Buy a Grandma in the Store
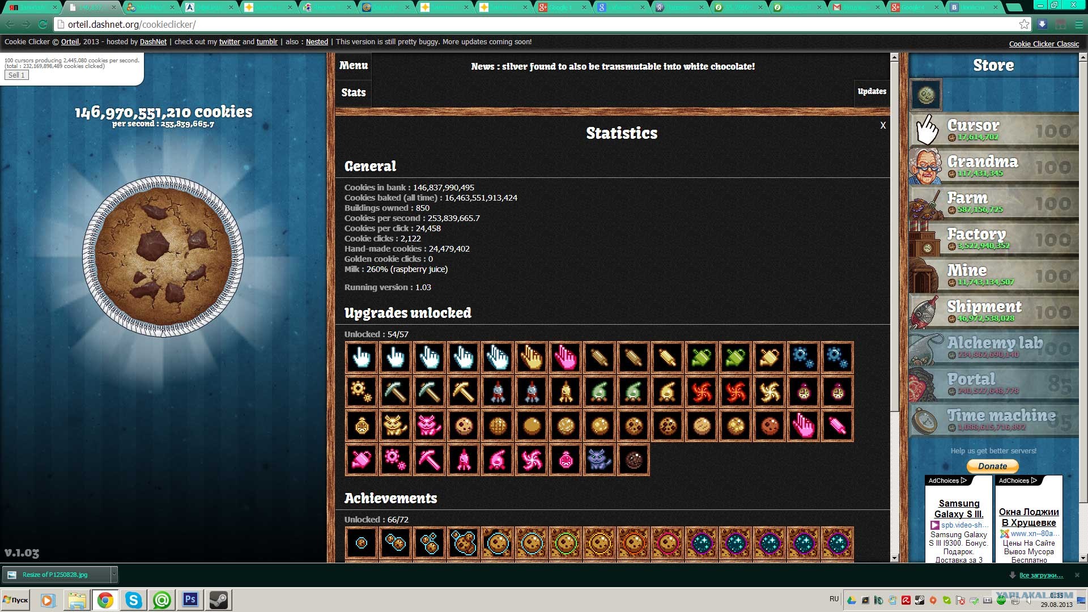 point(994,166)
